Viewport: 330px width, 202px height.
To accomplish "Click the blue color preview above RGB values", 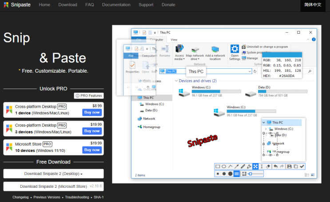I will click(282, 54).
